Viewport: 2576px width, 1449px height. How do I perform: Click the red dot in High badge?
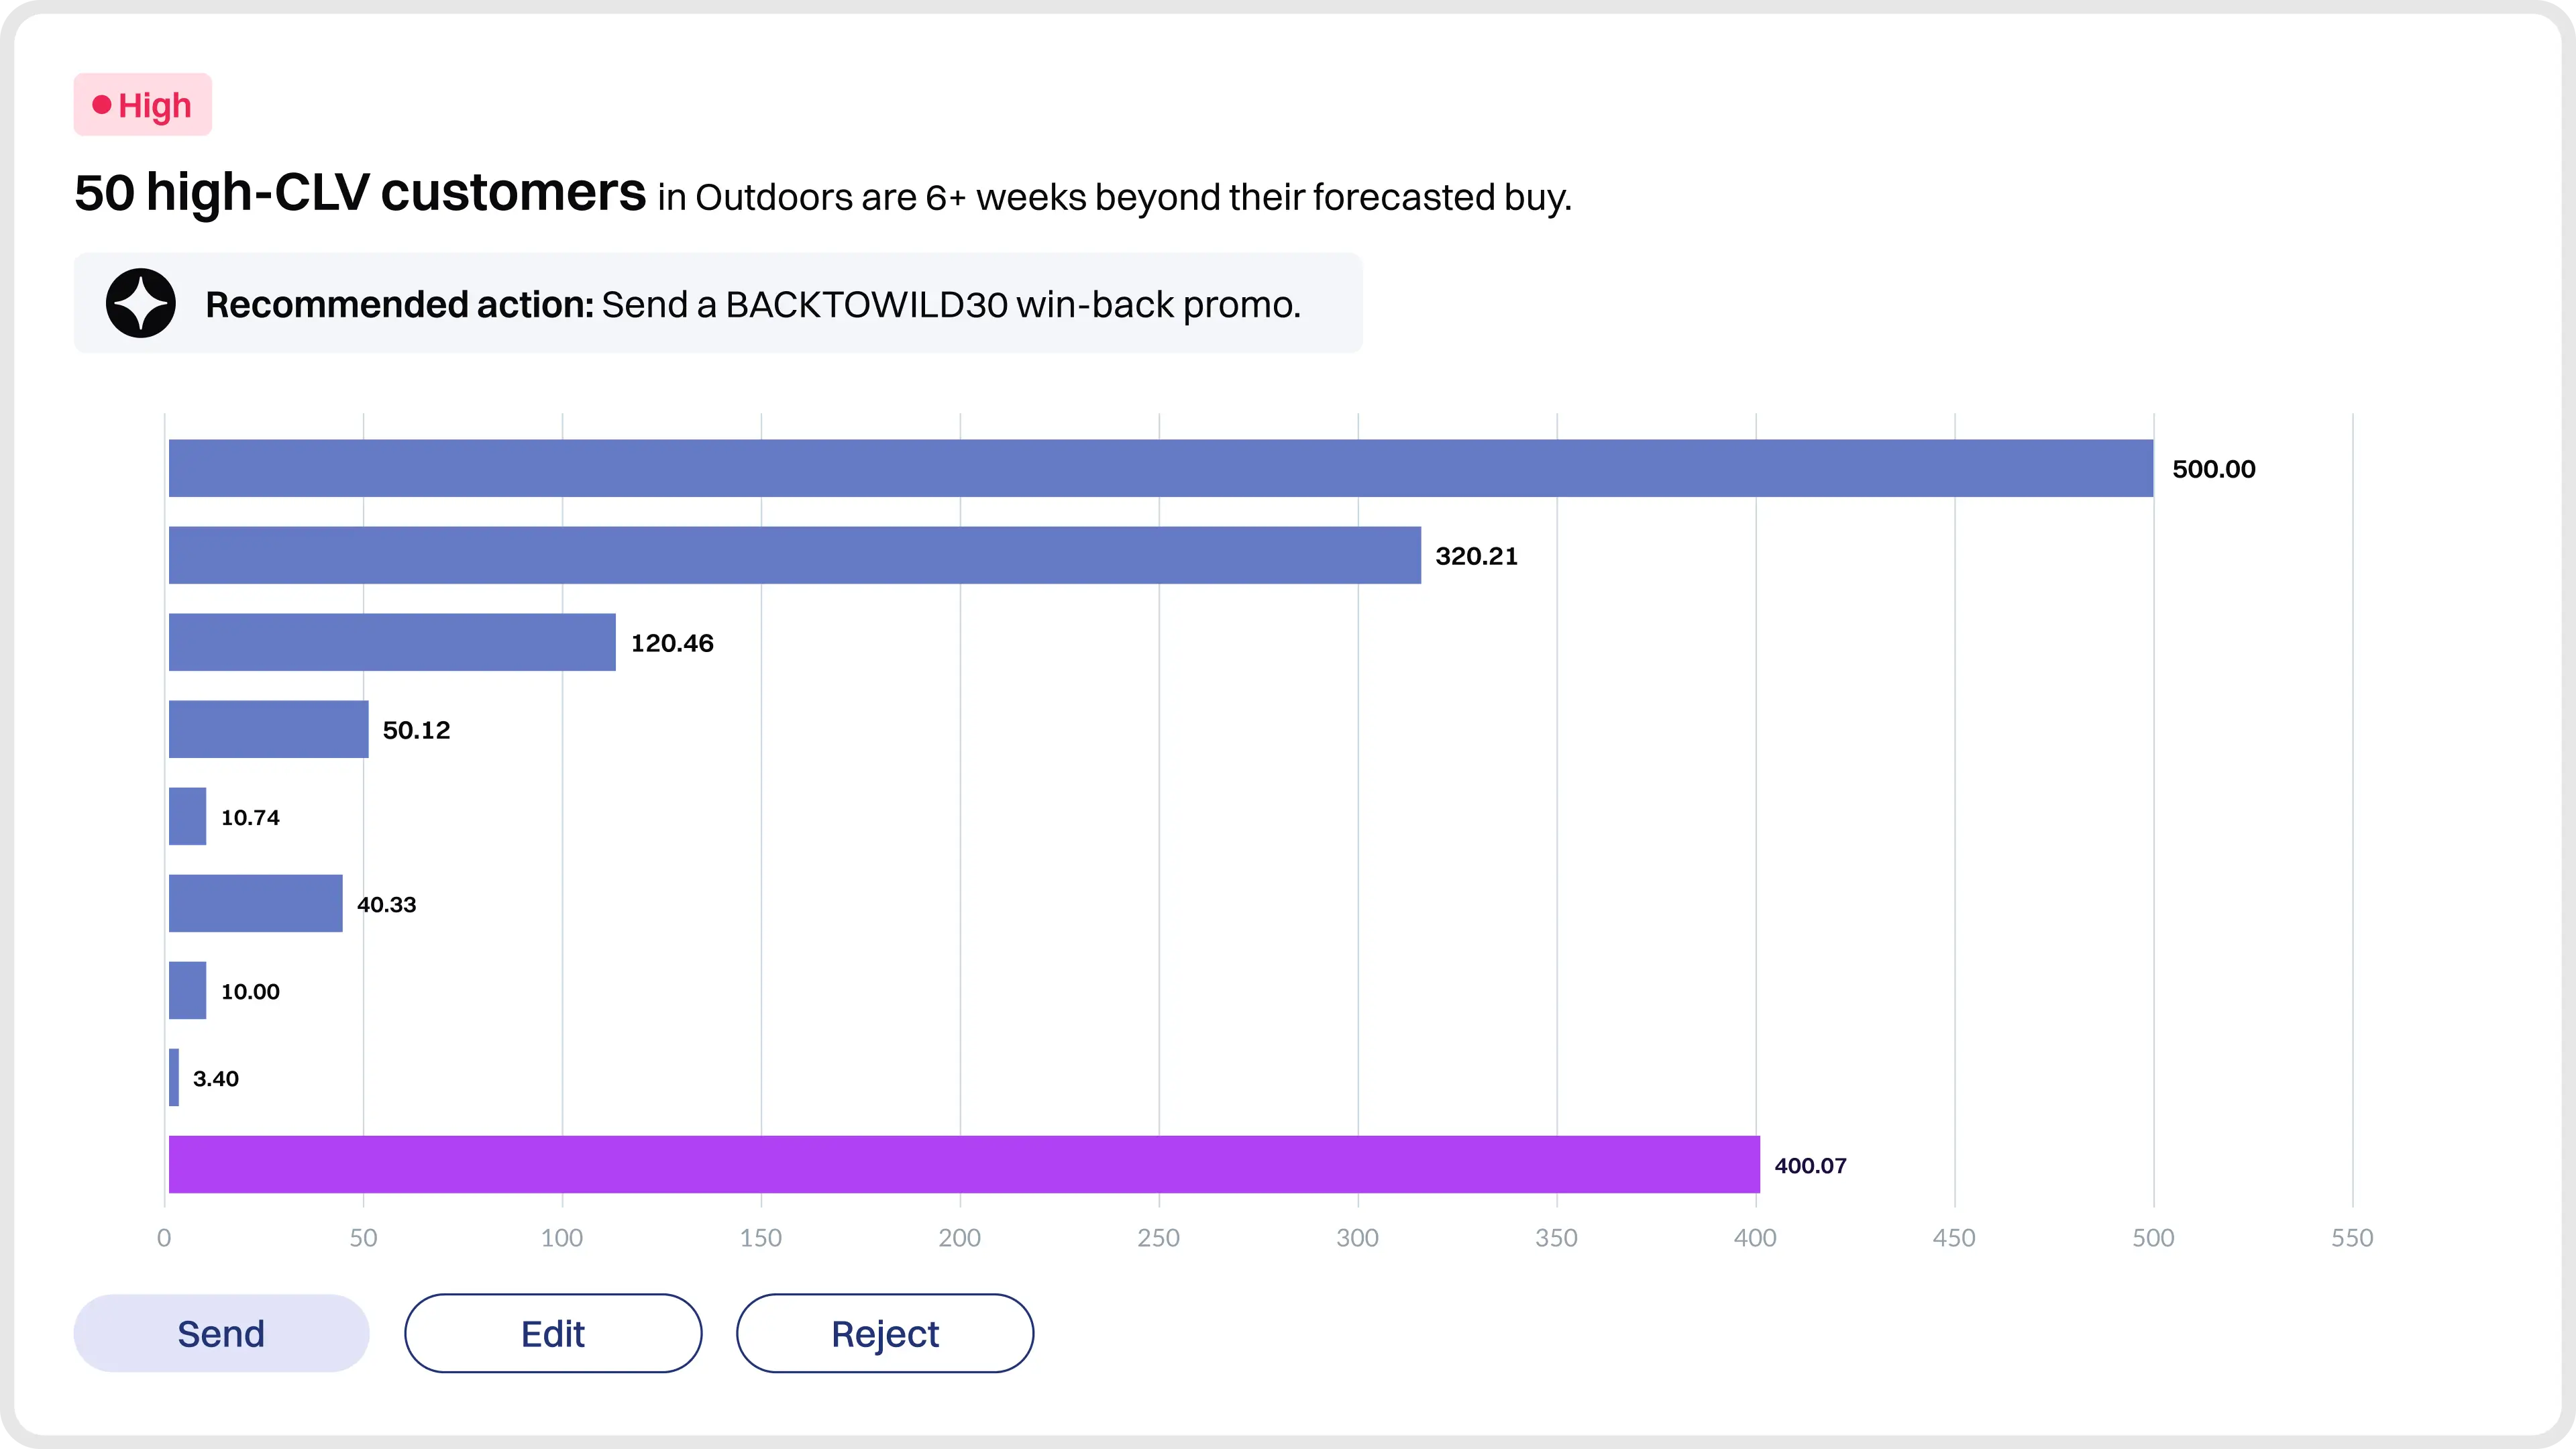point(101,105)
